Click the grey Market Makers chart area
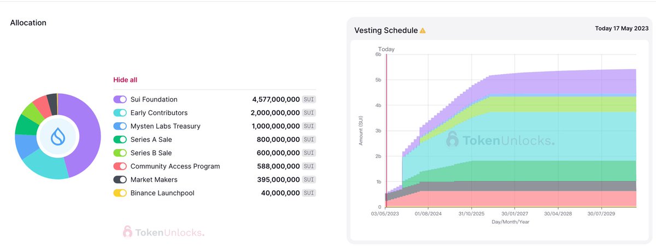Viewport: 656px width, 246px height. pos(519,185)
